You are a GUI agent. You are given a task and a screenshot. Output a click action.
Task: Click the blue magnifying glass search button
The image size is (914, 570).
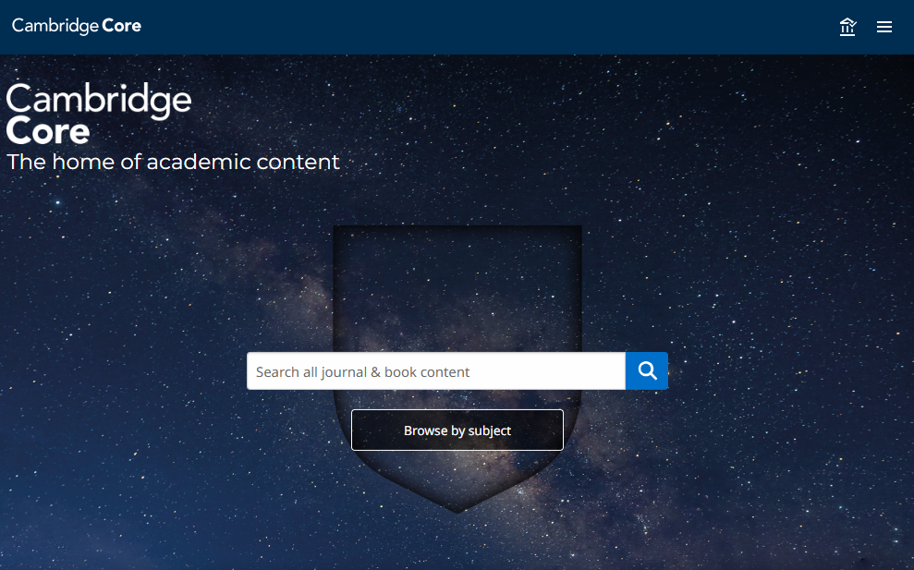coord(647,371)
